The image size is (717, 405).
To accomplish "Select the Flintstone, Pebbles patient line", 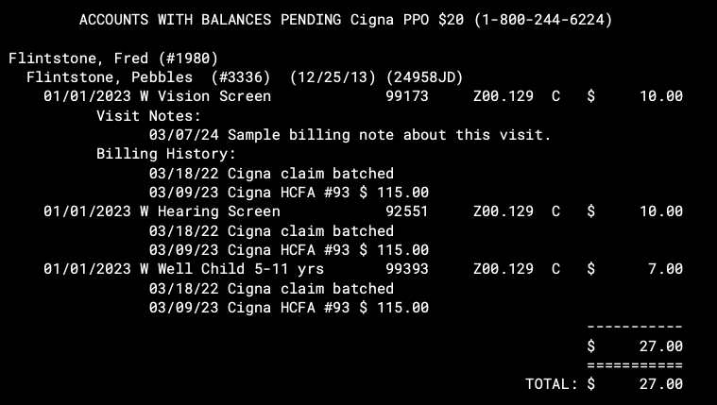I will [245, 77].
